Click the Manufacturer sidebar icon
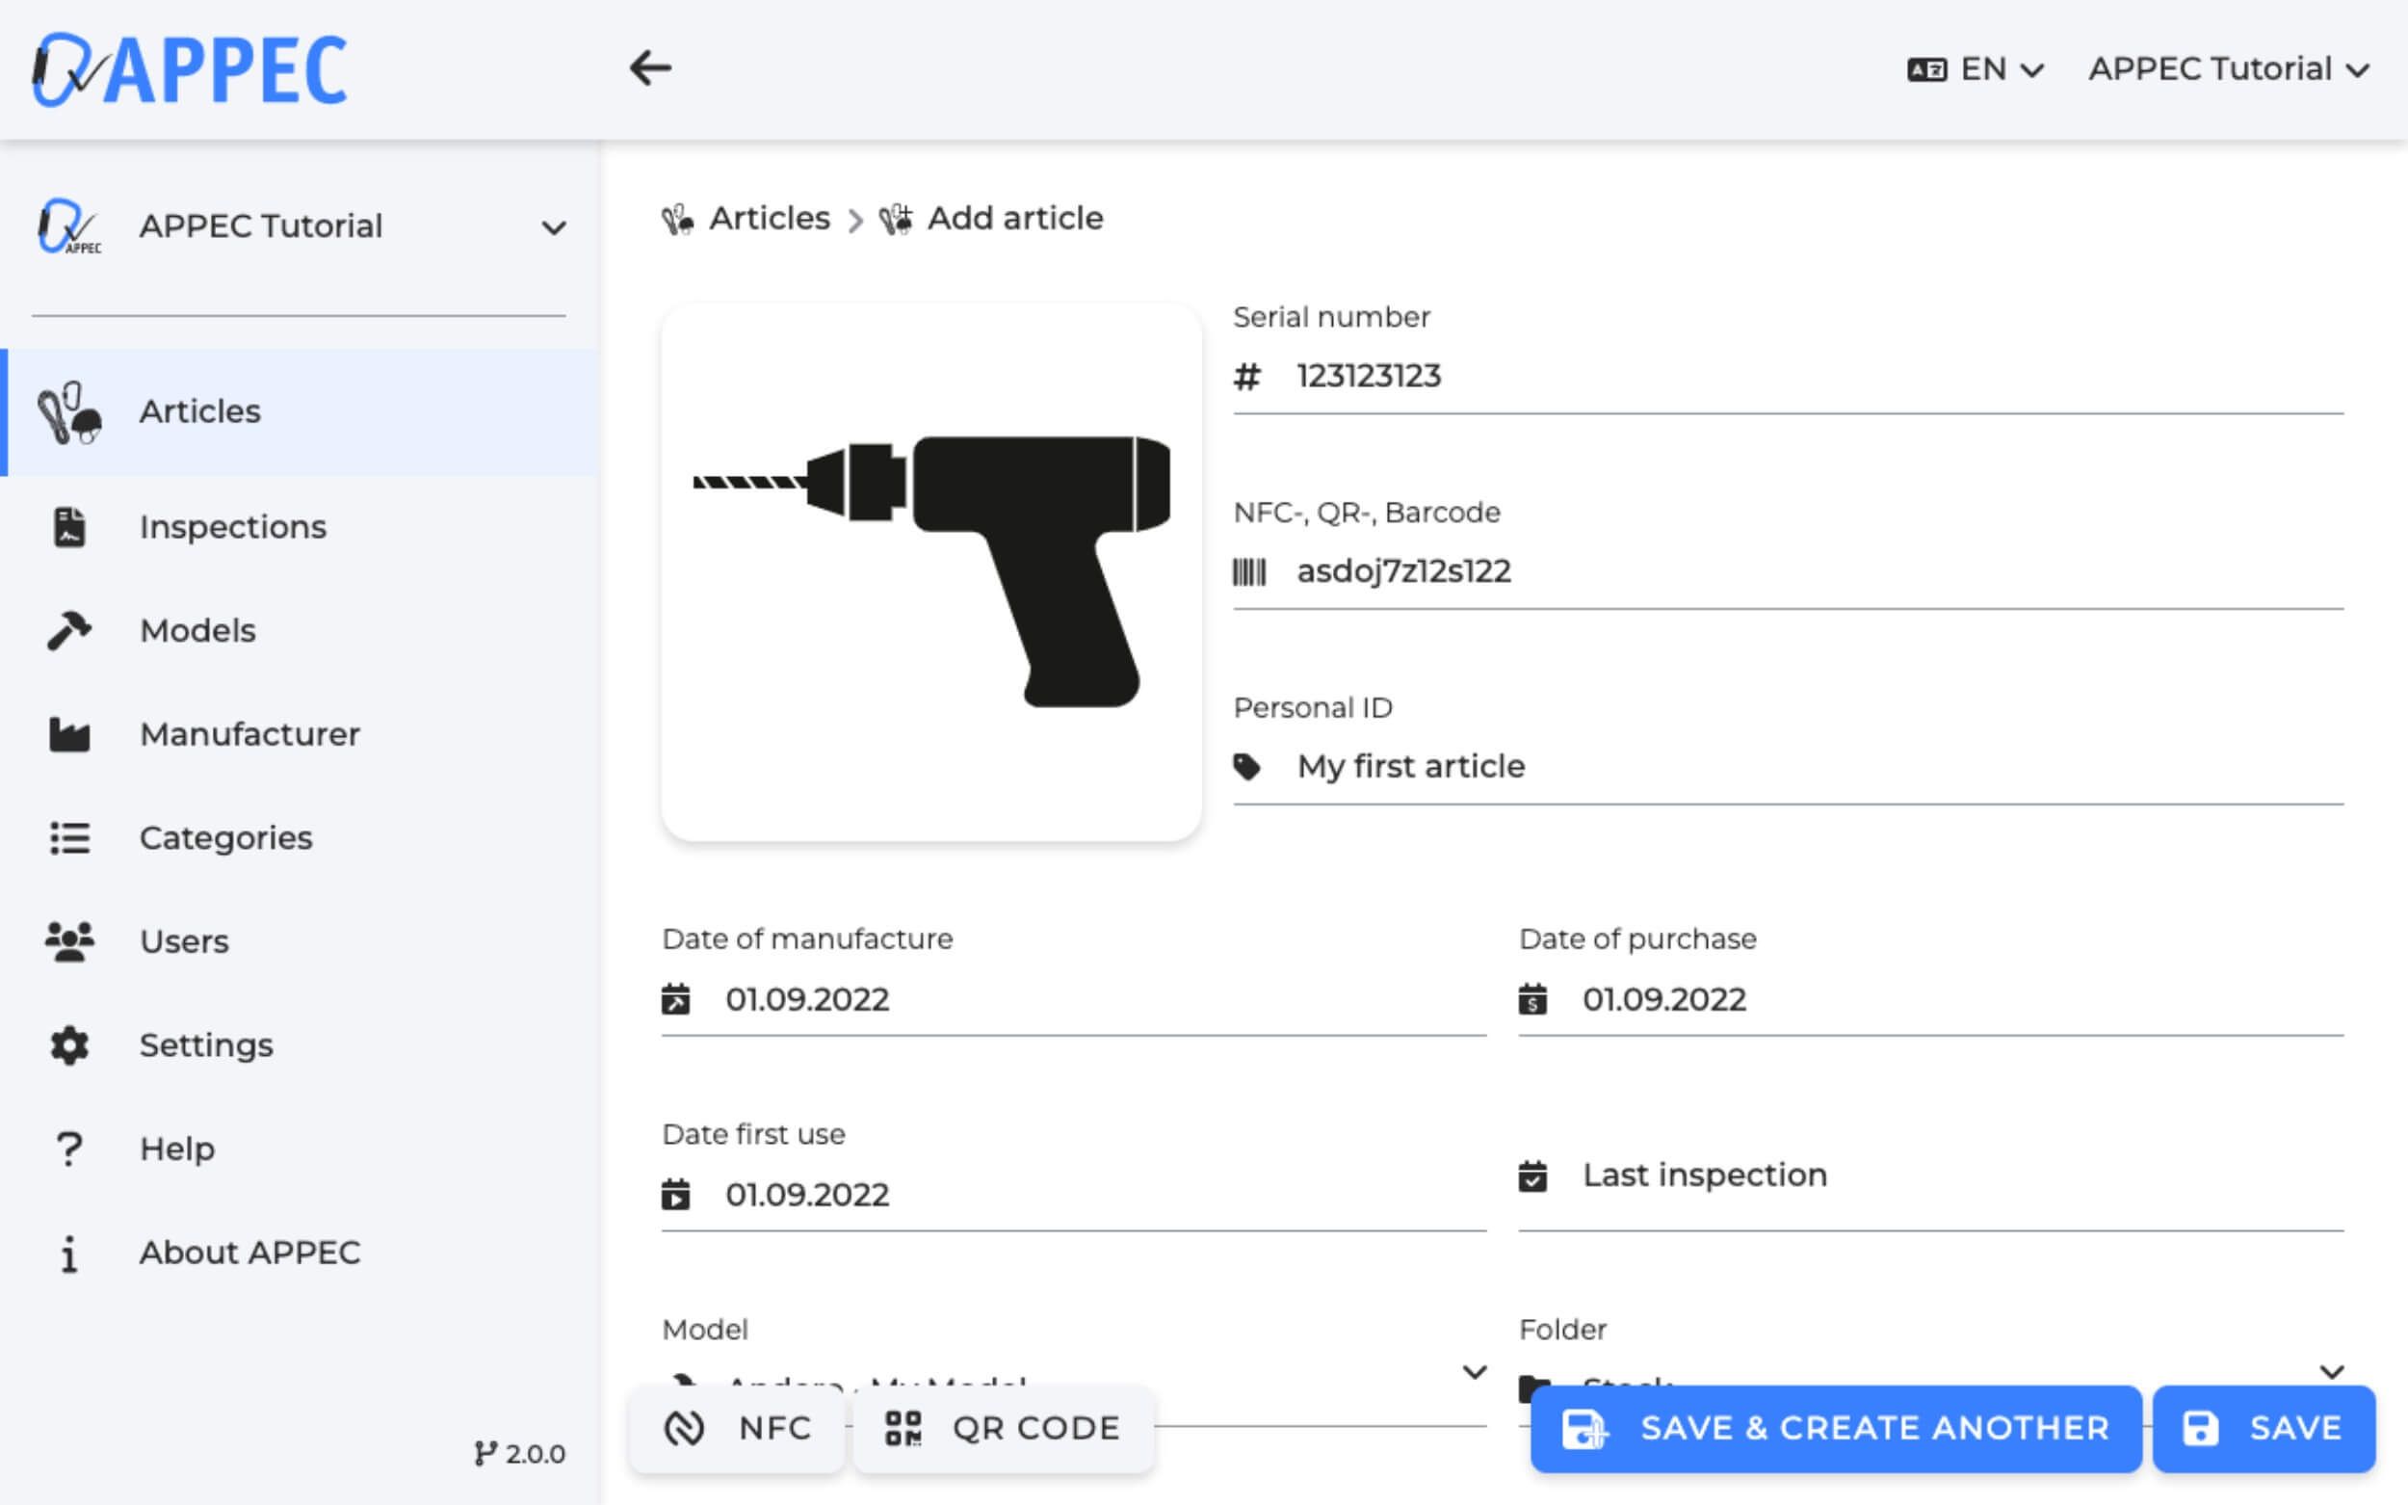Screen dimensions: 2408x1505 coord(69,733)
